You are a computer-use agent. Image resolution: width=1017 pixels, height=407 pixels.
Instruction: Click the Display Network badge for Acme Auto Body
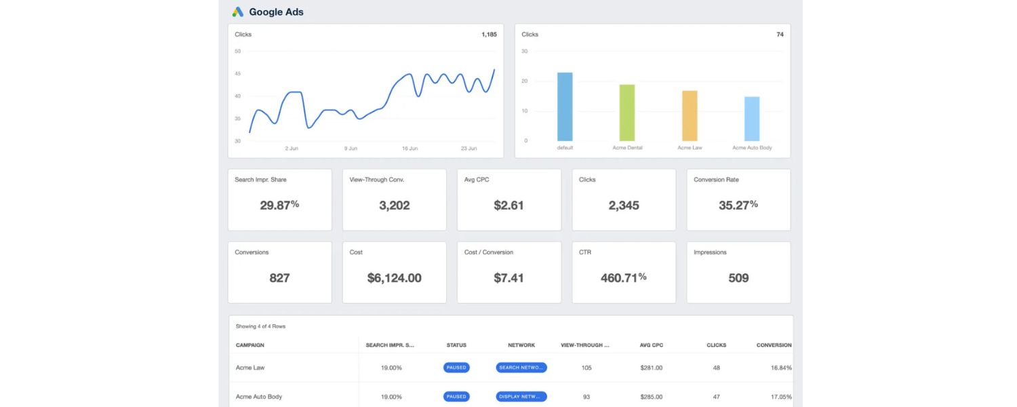tap(521, 397)
